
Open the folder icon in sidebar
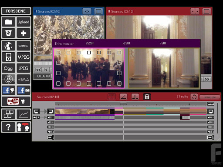point(8,22)
